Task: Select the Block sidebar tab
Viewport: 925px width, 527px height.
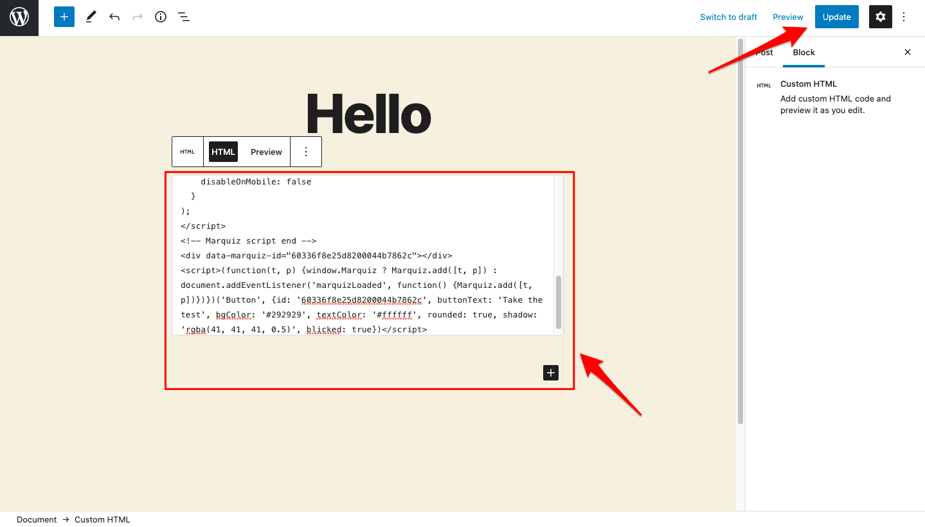Action: [804, 52]
